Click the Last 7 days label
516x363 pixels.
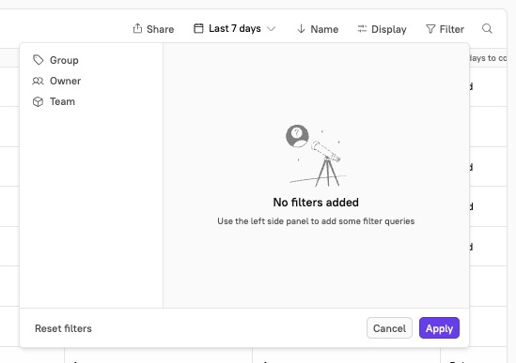point(235,28)
